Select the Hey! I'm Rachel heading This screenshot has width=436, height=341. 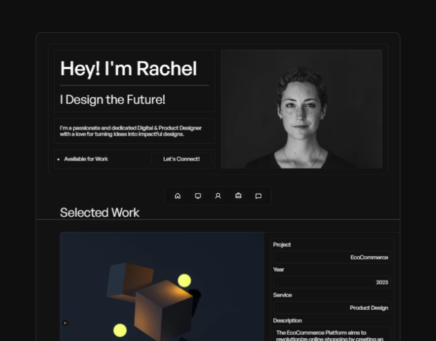128,69
